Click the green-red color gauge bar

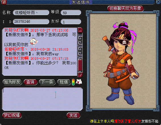pyautogui.click(x=73, y=82)
